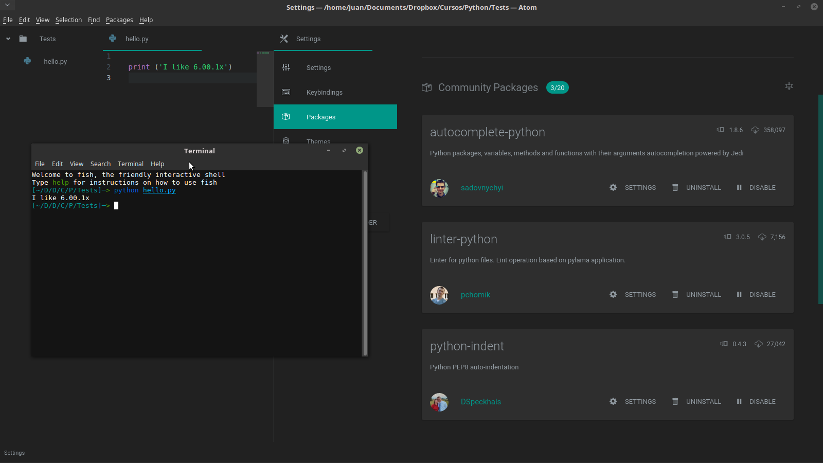
Task: Collapse the Tests folder chevron
Action: 8,39
